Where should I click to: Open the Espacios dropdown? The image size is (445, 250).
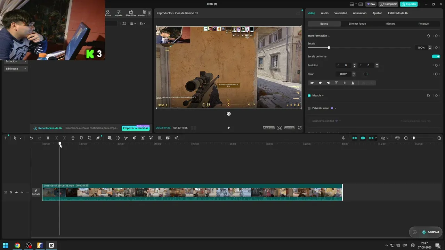16,61
